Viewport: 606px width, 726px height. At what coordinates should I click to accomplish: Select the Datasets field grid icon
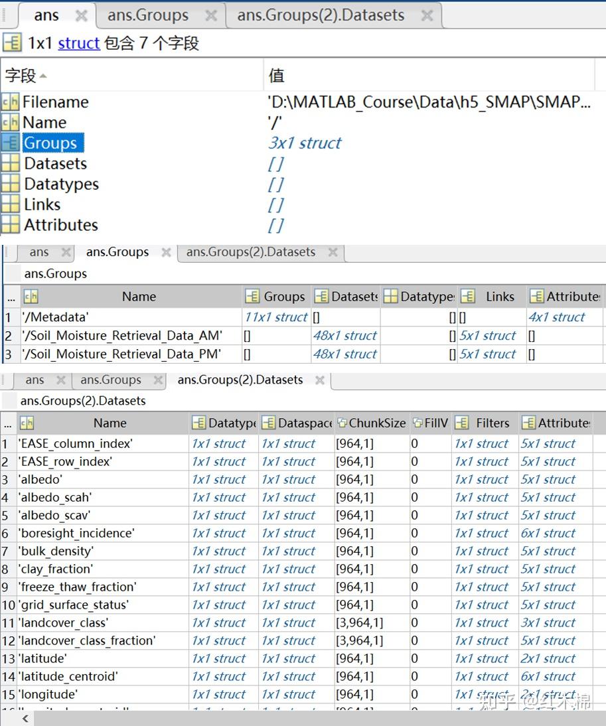[10, 163]
